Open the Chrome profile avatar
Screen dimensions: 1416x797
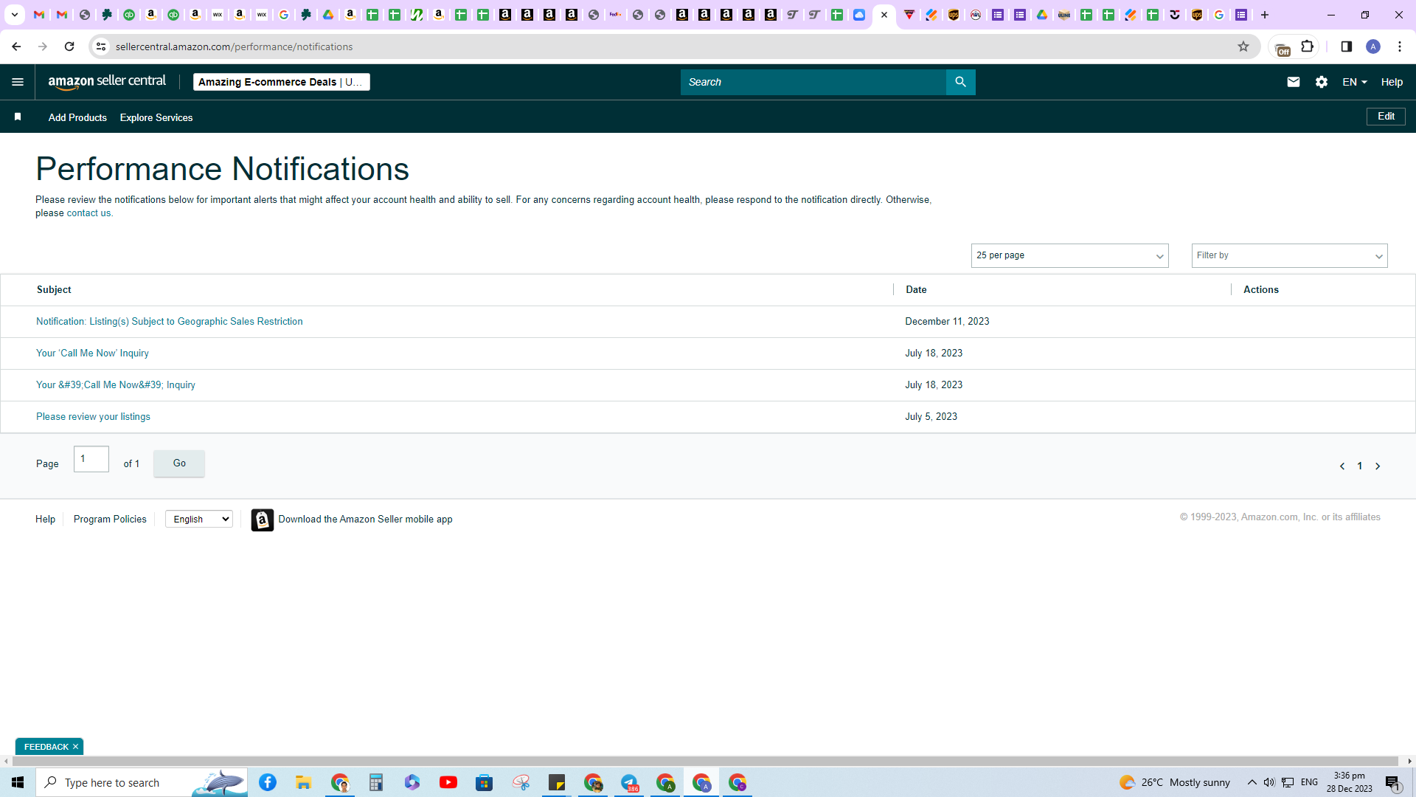[1373, 46]
